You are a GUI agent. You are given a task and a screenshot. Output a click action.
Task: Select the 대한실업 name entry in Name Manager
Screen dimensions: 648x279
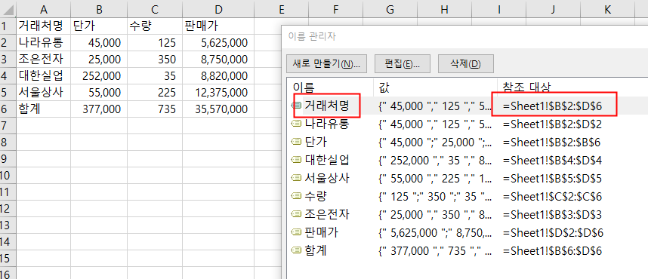coord(326,160)
